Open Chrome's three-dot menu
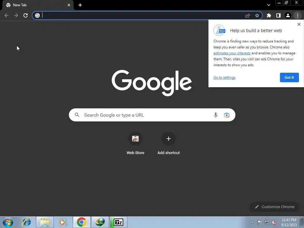The image size is (304, 228). (x=297, y=15)
